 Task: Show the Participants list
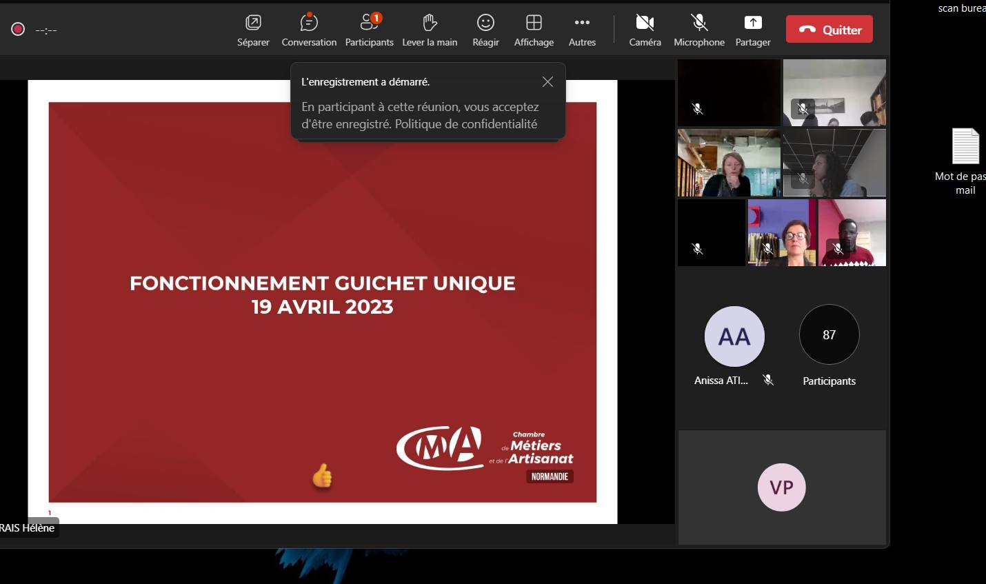369,30
